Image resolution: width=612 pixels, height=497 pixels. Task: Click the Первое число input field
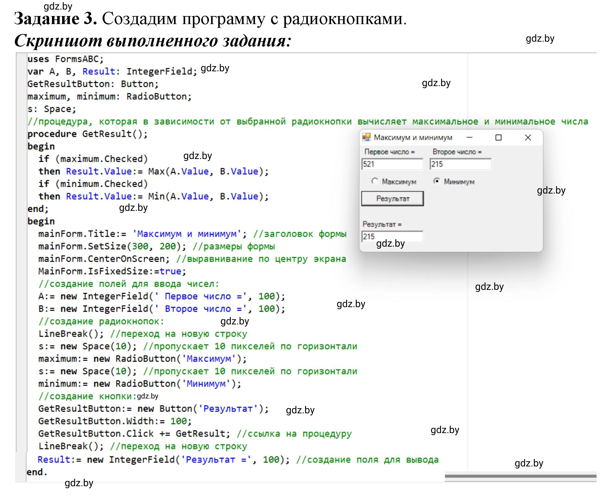(x=392, y=164)
